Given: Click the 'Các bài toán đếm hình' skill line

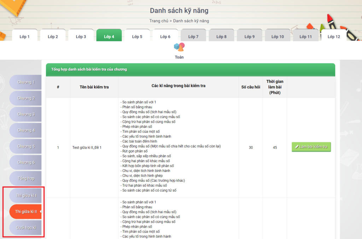Looking at the screenshot, I should pos(139,141).
